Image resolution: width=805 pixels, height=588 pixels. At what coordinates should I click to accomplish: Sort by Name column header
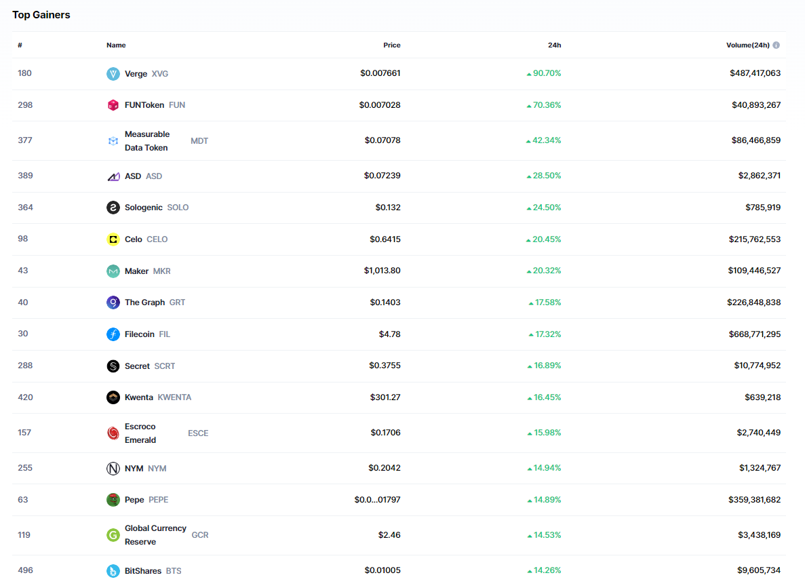116,45
